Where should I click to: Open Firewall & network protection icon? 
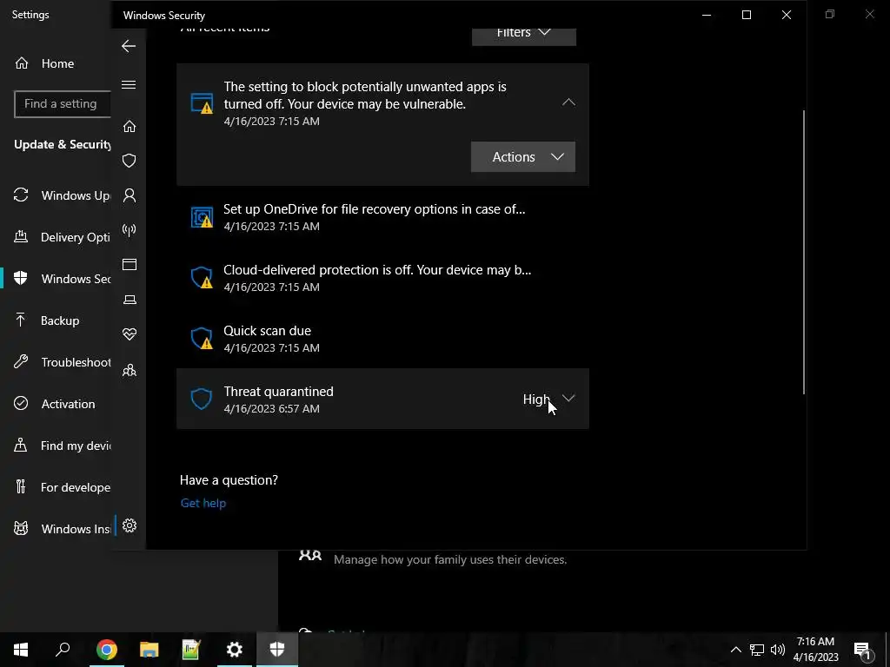coord(130,230)
